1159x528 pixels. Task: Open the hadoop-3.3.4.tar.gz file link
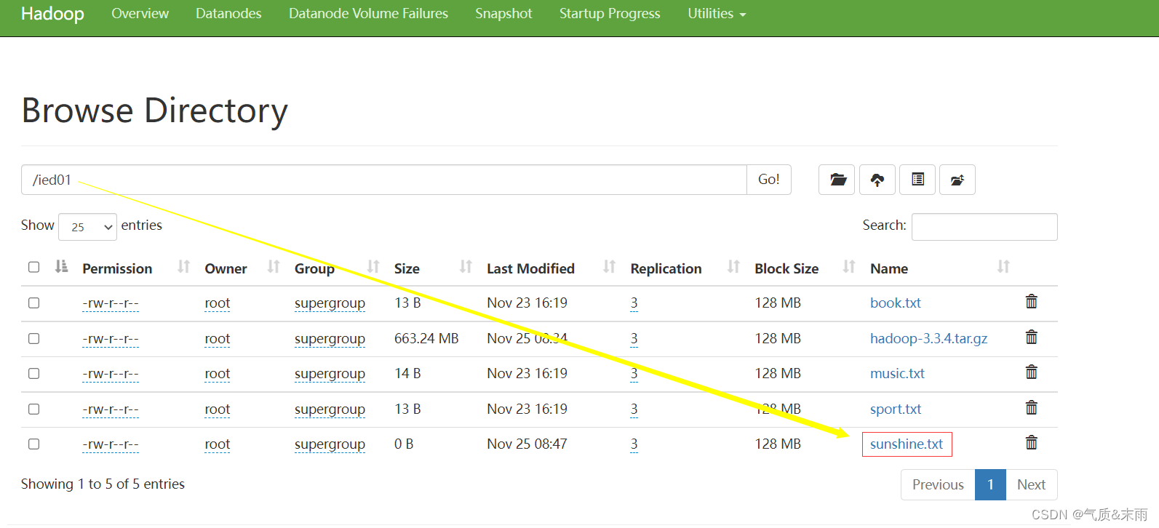pos(929,338)
